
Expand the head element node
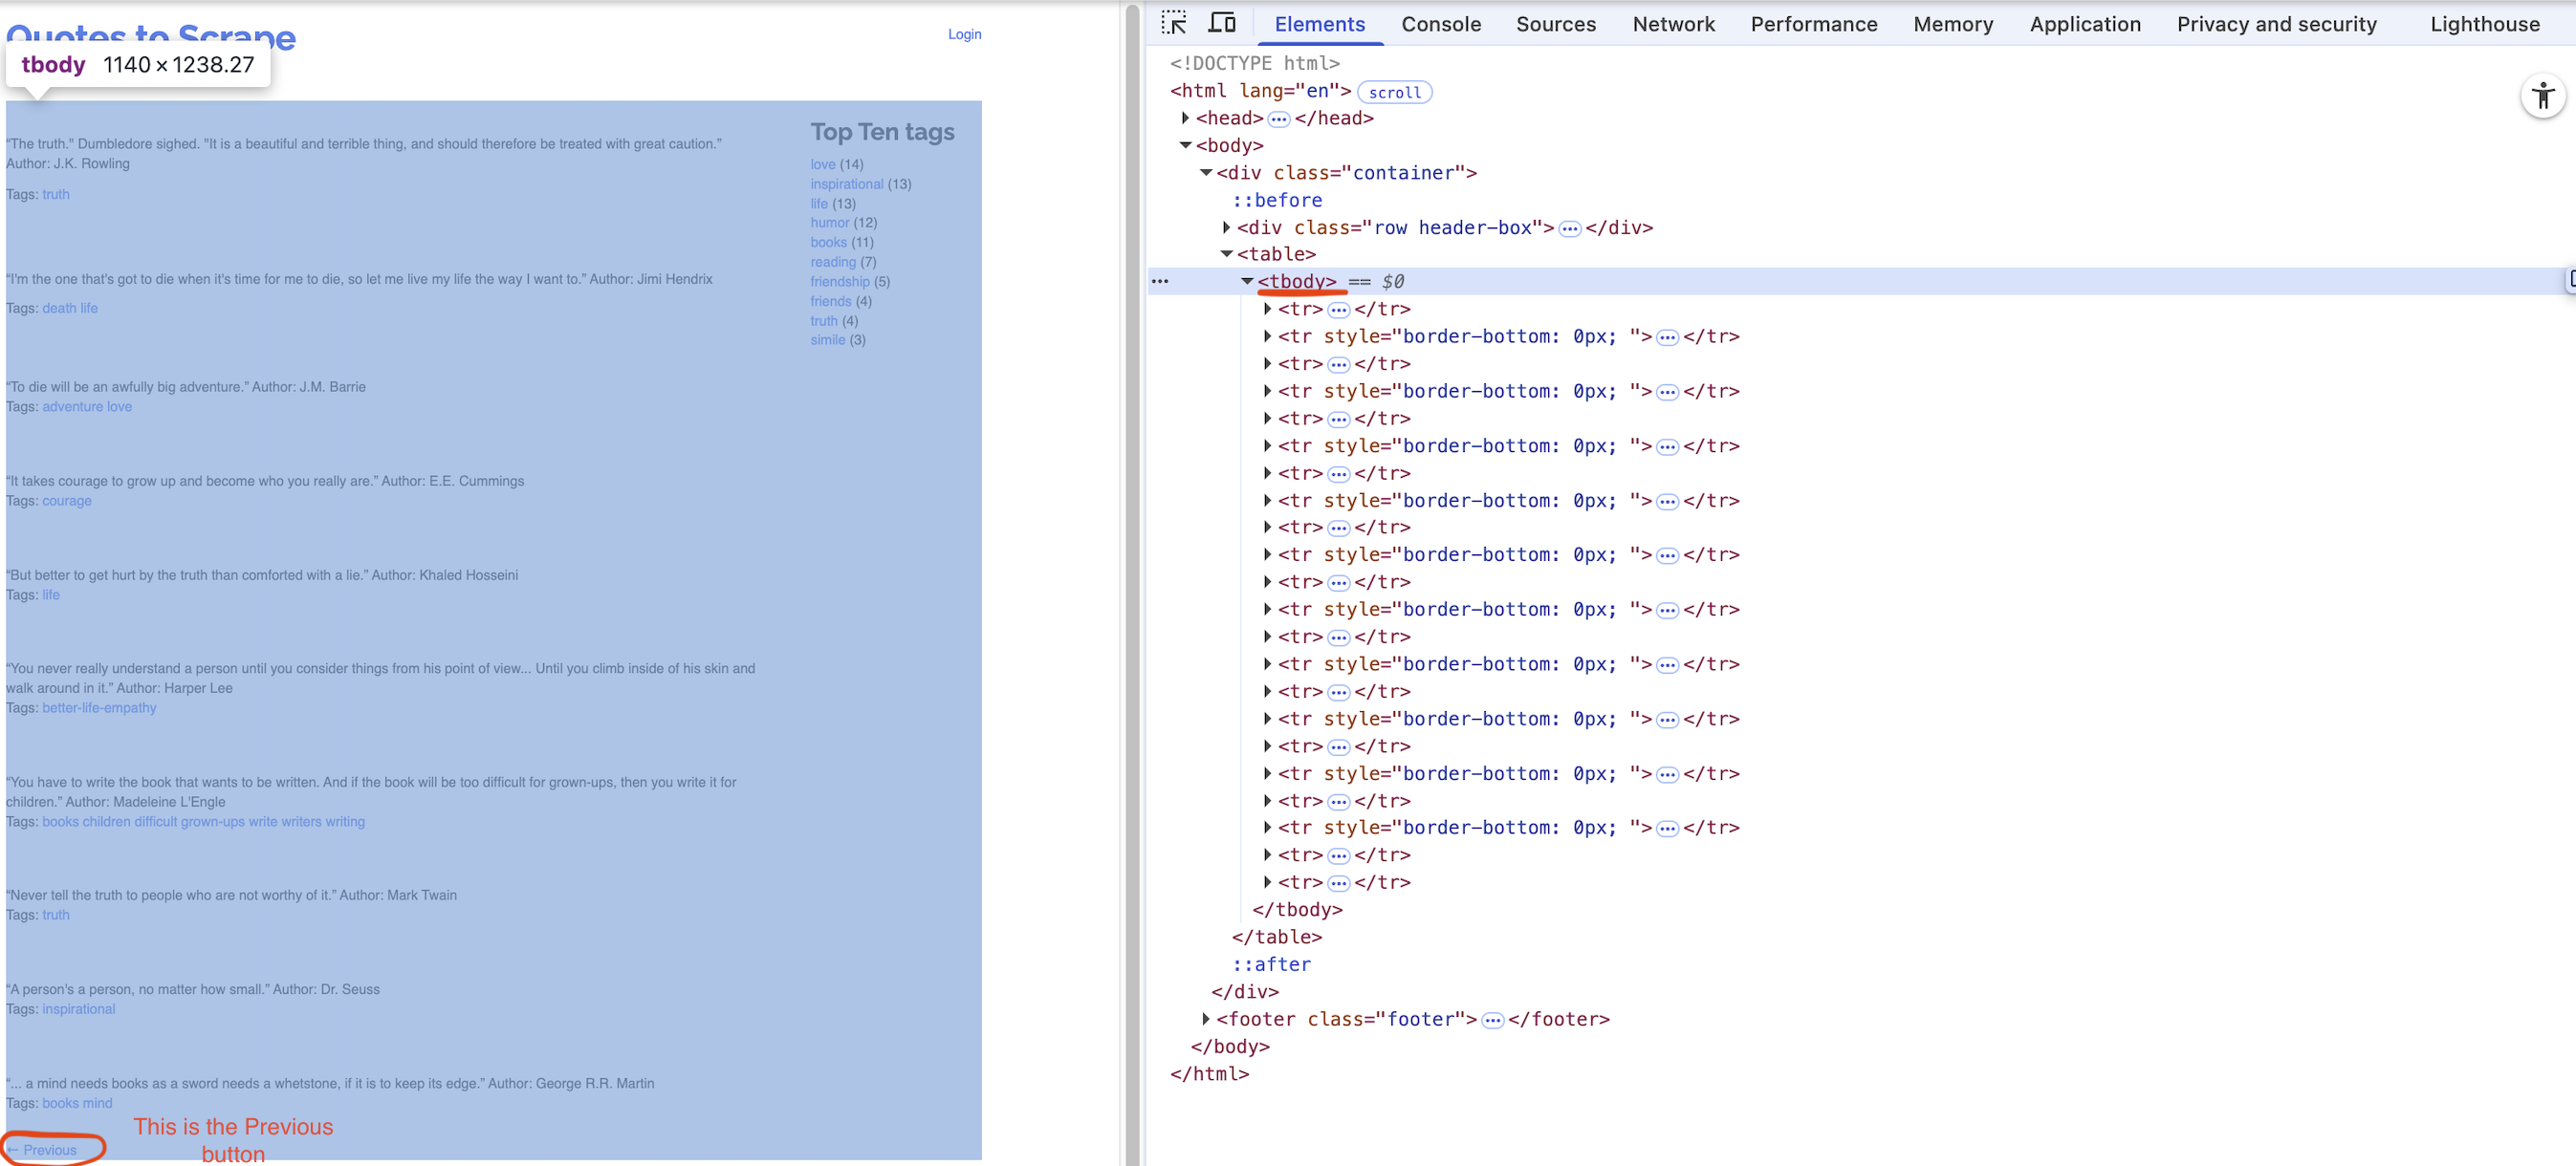click(x=1186, y=118)
